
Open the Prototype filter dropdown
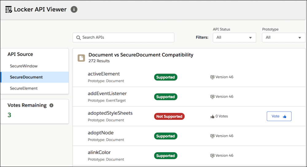(x=283, y=37)
